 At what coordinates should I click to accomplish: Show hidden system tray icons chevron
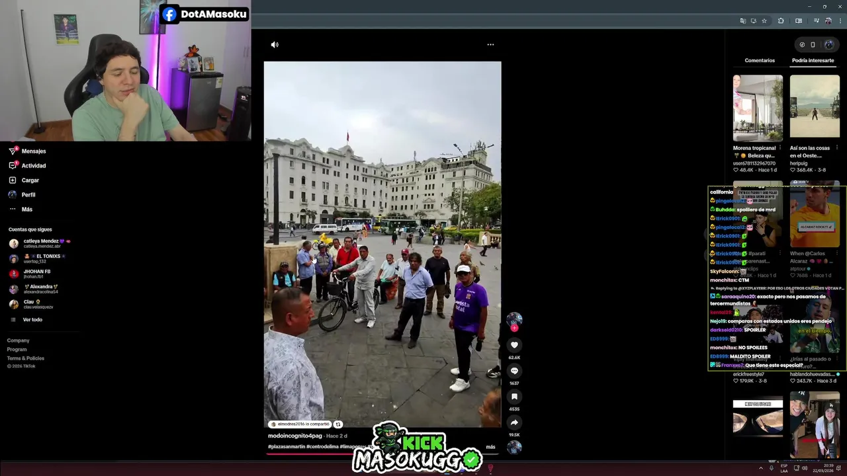761,468
